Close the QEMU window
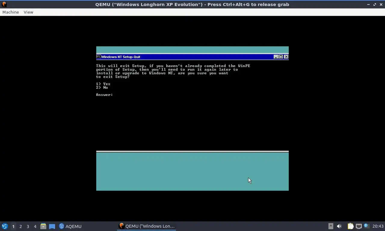The image size is (385, 231). (x=381, y=5)
